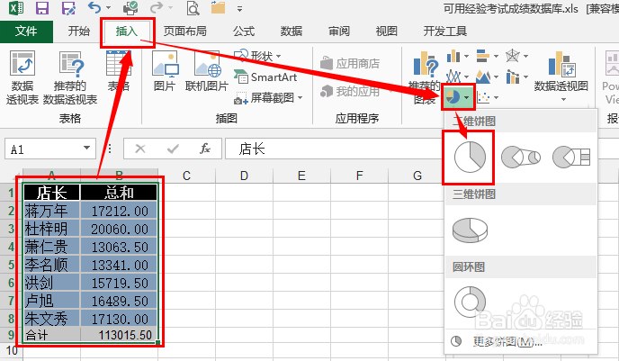Click cell with value 16489.50
The image size is (619, 361).
click(x=119, y=301)
